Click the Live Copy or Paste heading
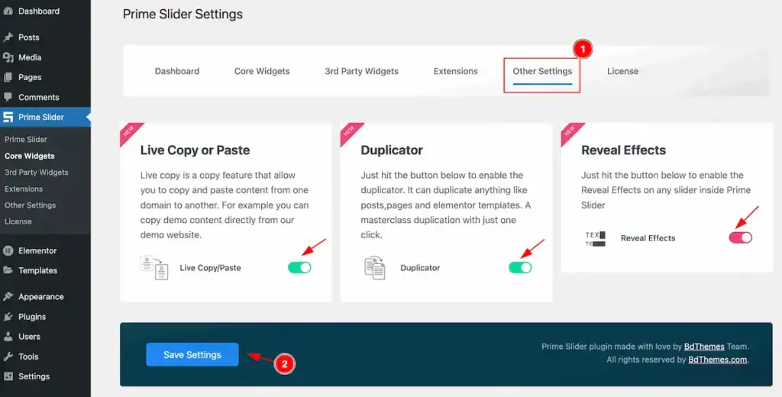 tap(195, 150)
